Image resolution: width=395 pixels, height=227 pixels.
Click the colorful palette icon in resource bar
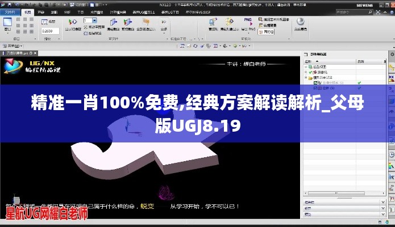pyautogui.click(x=392, y=166)
